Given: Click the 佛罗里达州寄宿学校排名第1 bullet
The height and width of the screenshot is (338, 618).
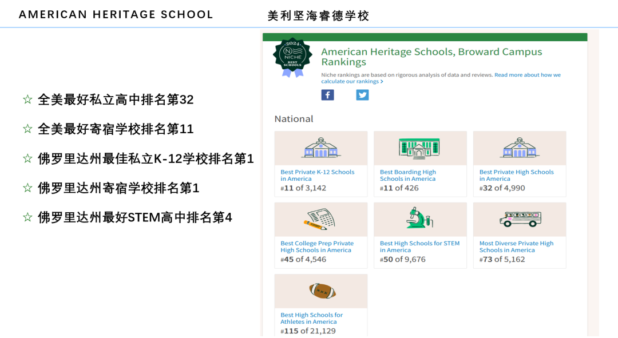Looking at the screenshot, I should coord(118,188).
